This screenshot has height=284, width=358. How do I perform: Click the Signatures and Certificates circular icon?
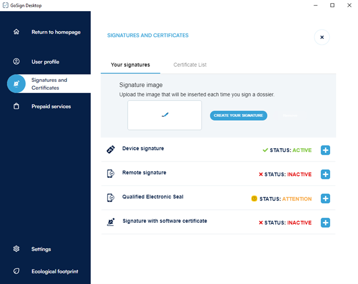tap(17, 84)
